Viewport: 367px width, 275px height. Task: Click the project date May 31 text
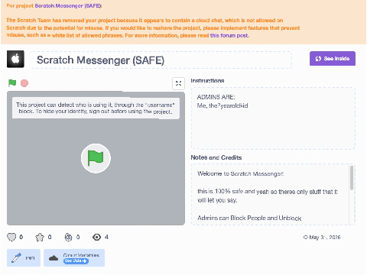click(x=322, y=237)
